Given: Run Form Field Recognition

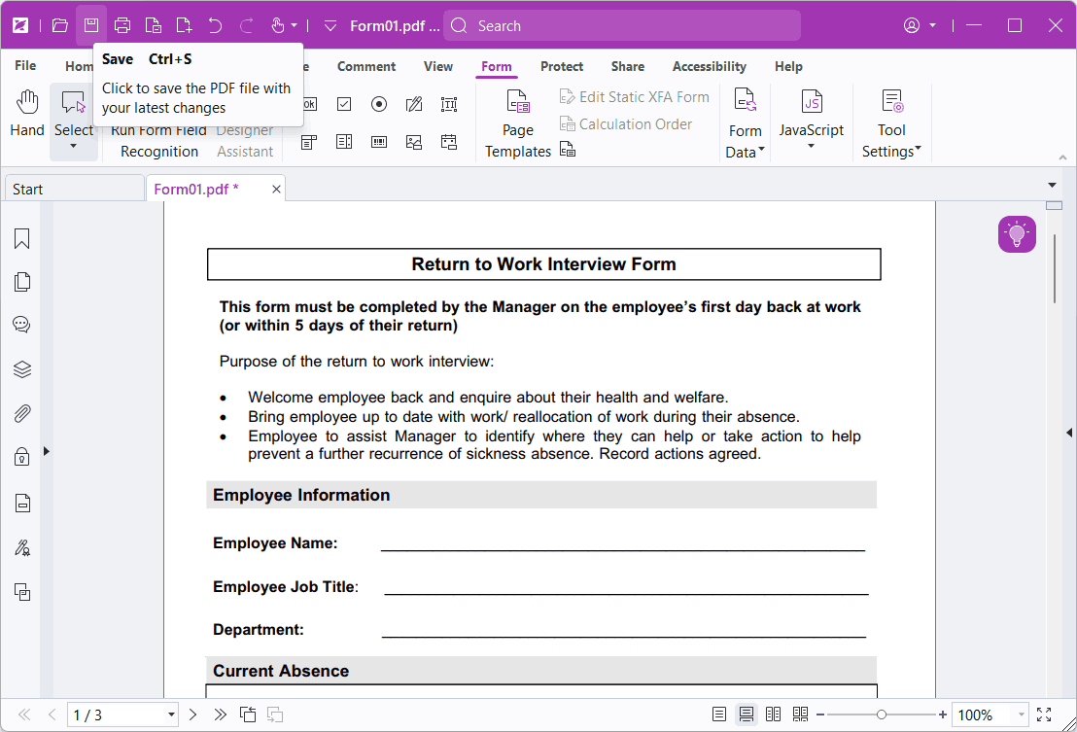Looking at the screenshot, I should click(x=158, y=139).
